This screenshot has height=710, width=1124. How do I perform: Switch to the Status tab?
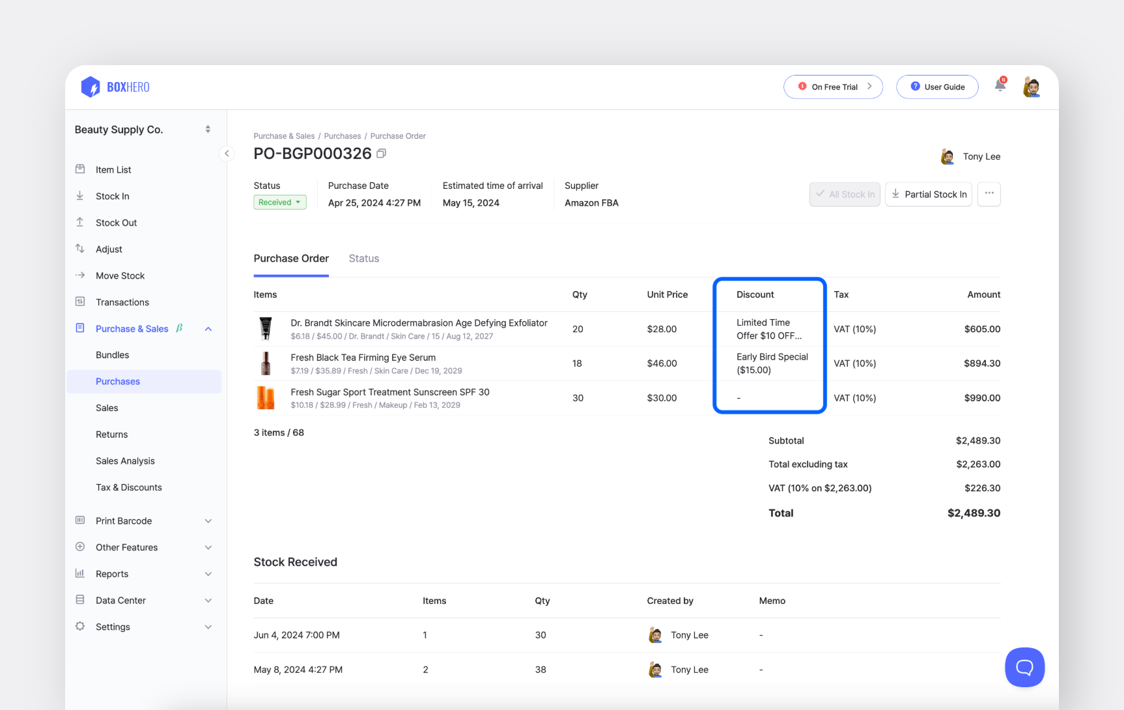[x=363, y=258]
